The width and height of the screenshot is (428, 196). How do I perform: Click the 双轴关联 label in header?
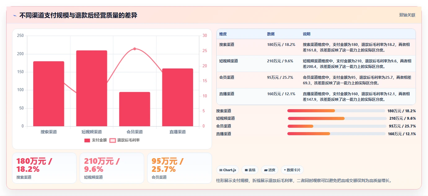coord(407,15)
